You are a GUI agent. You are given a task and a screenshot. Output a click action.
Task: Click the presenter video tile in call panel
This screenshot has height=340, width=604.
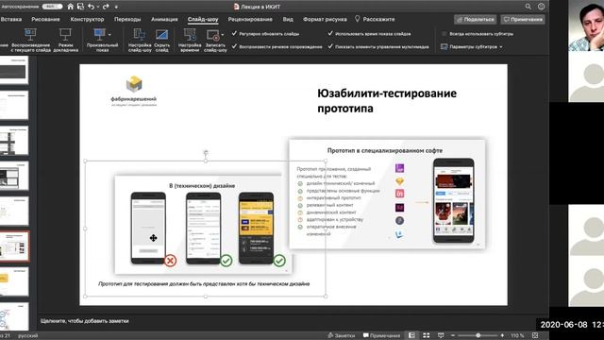tap(586, 25)
